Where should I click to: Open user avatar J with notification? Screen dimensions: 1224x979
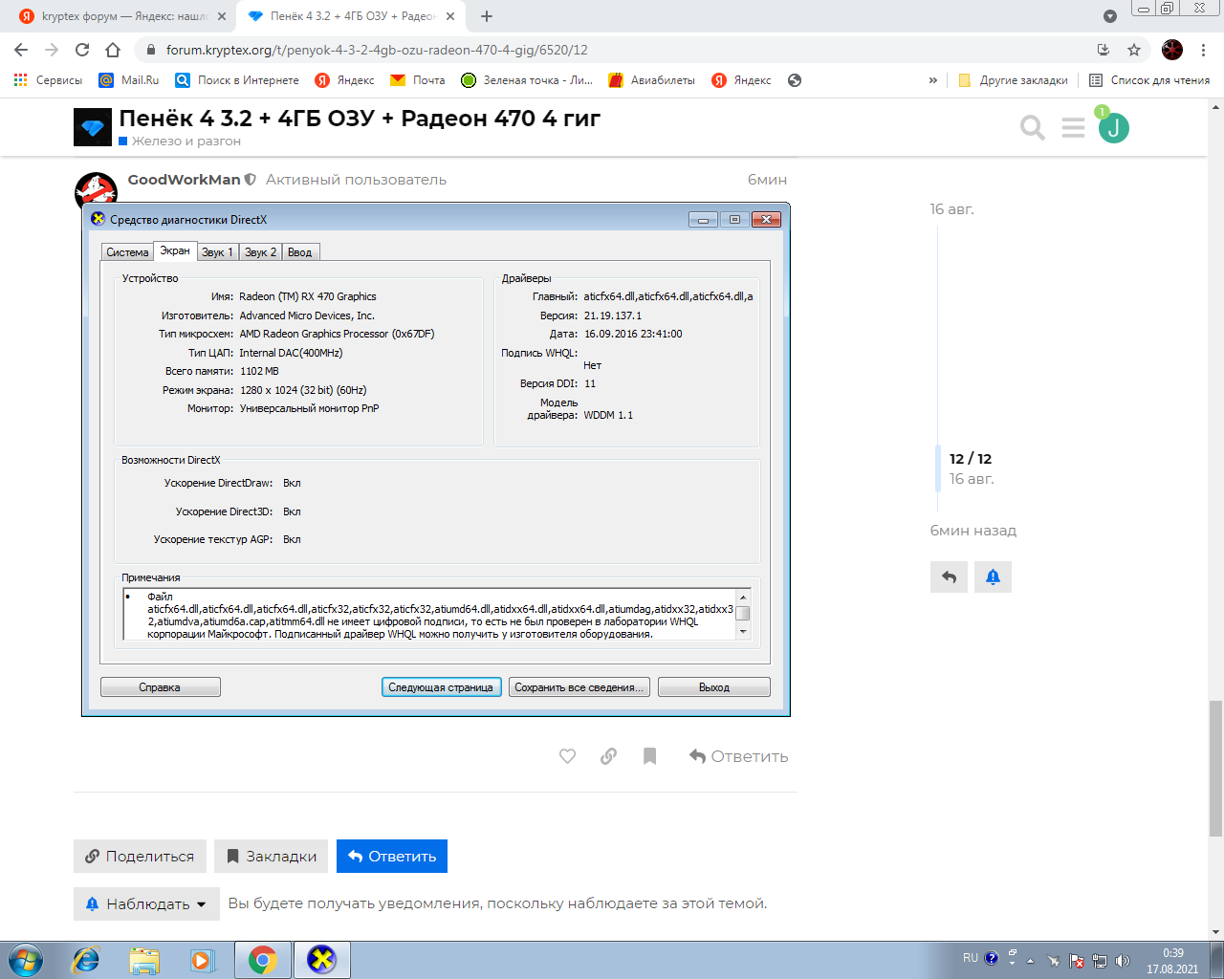coord(1113,127)
